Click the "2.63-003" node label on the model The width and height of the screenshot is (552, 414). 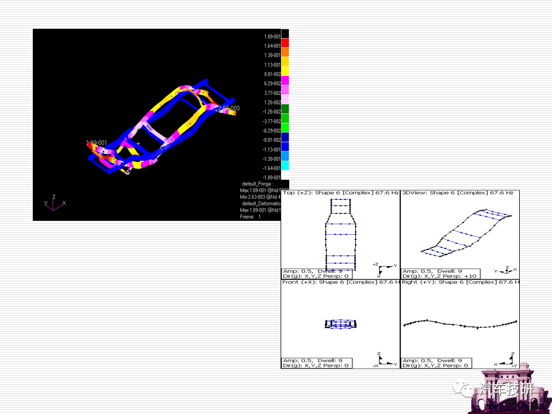click(x=228, y=108)
